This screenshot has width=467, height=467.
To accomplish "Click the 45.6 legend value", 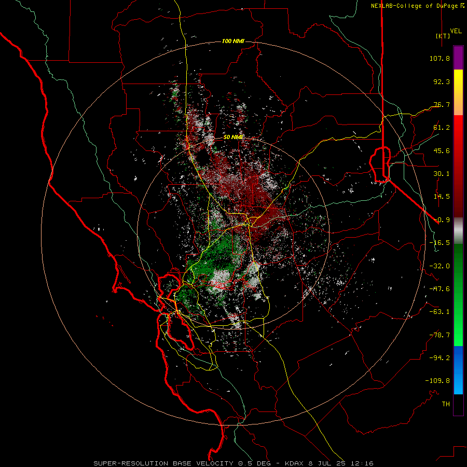I will click(x=442, y=150).
